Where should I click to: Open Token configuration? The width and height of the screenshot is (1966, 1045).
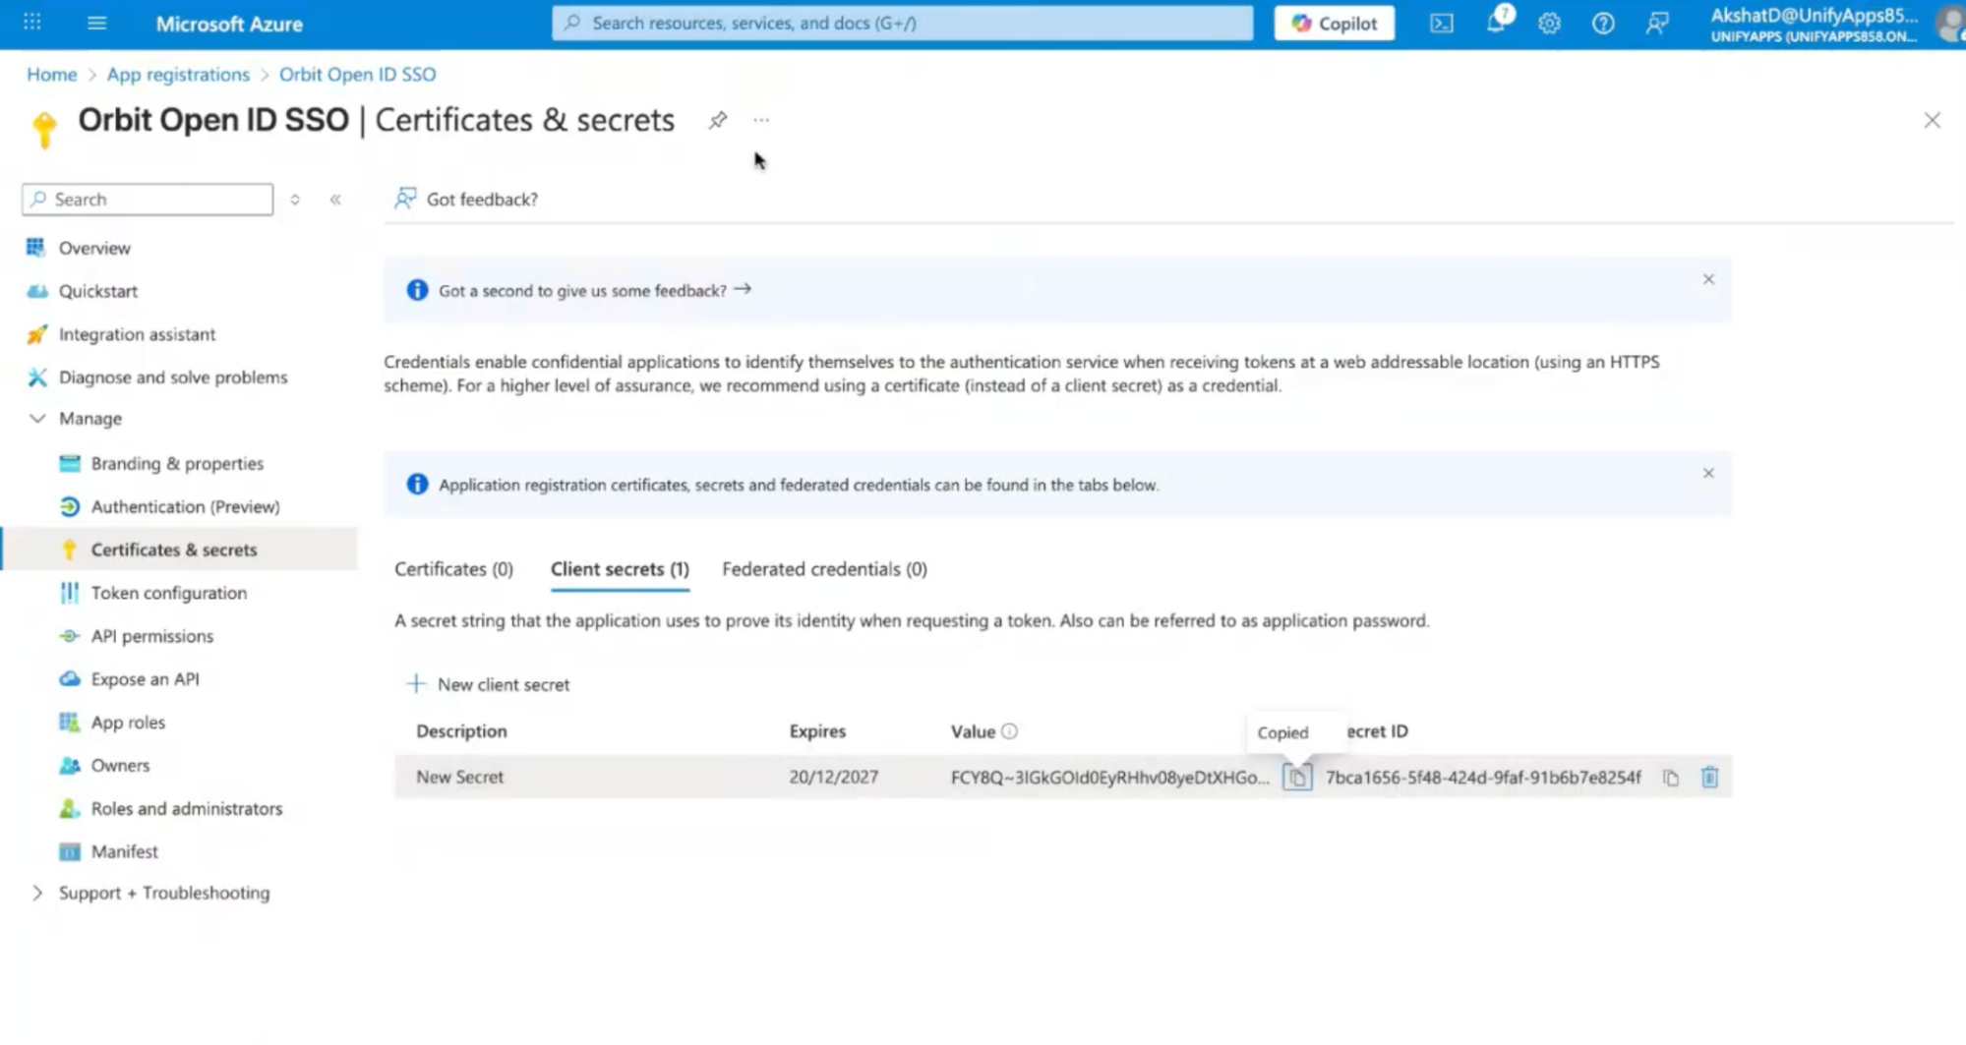[x=169, y=593]
